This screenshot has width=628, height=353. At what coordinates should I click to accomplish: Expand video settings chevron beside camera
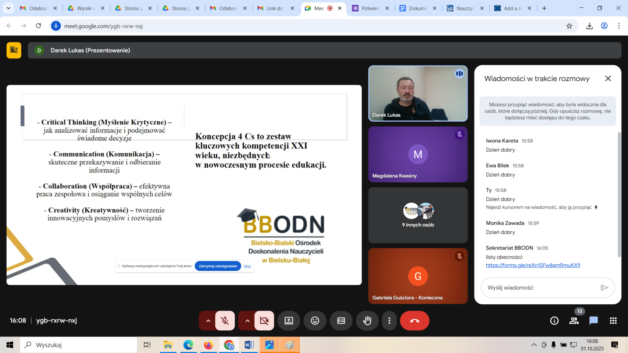tap(247, 321)
